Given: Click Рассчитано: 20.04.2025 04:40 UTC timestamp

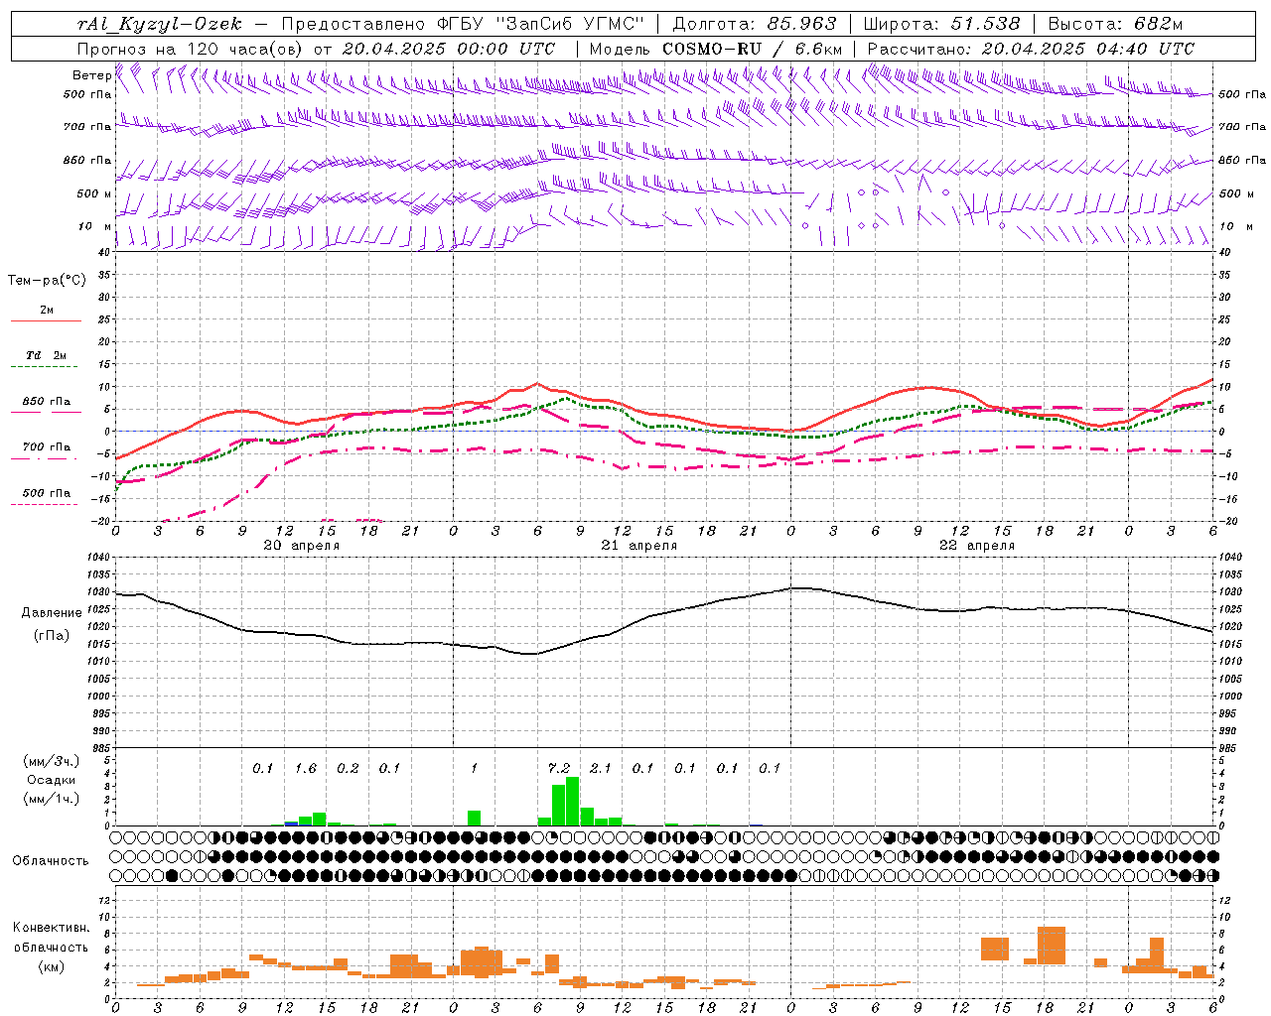Looking at the screenshot, I should pos(1031,49).
